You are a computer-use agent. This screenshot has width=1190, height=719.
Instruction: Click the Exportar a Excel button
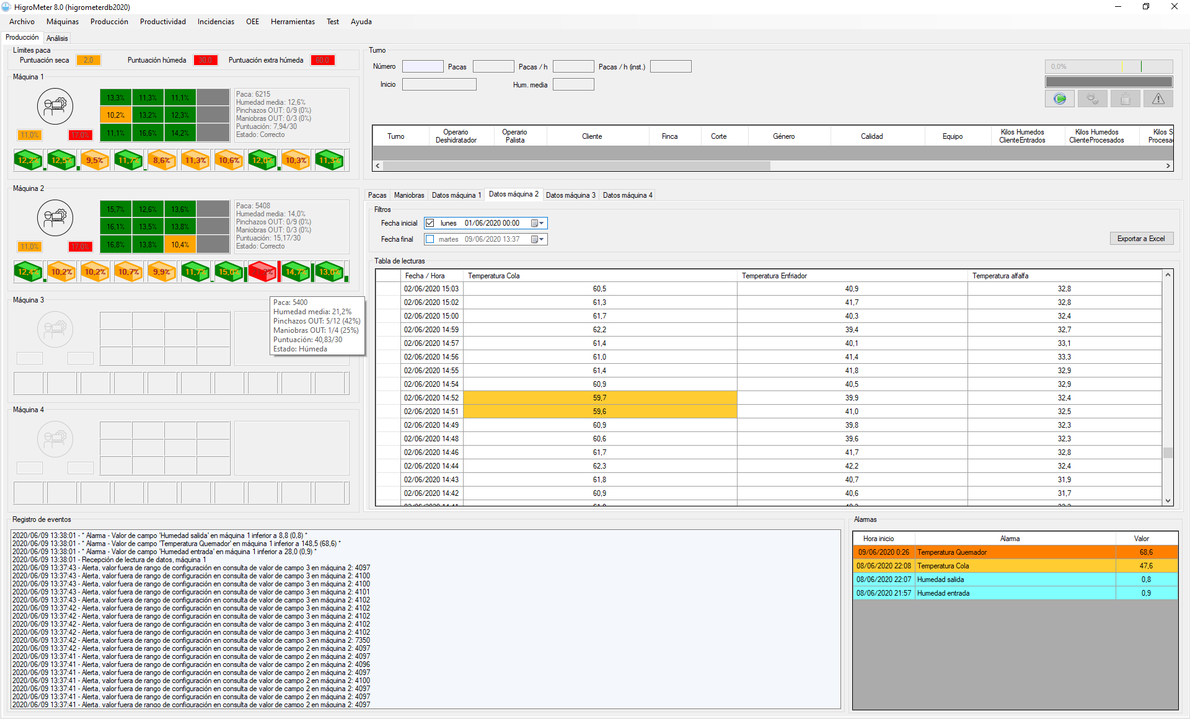pyautogui.click(x=1141, y=239)
